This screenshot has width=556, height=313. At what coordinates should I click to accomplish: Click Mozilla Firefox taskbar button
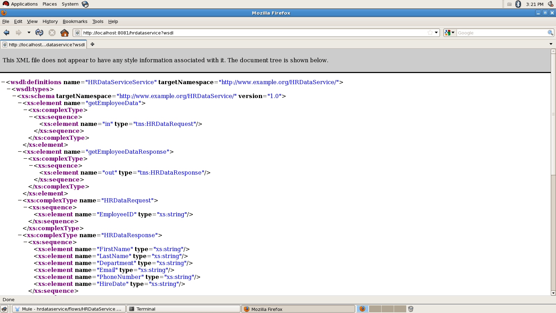click(298, 309)
